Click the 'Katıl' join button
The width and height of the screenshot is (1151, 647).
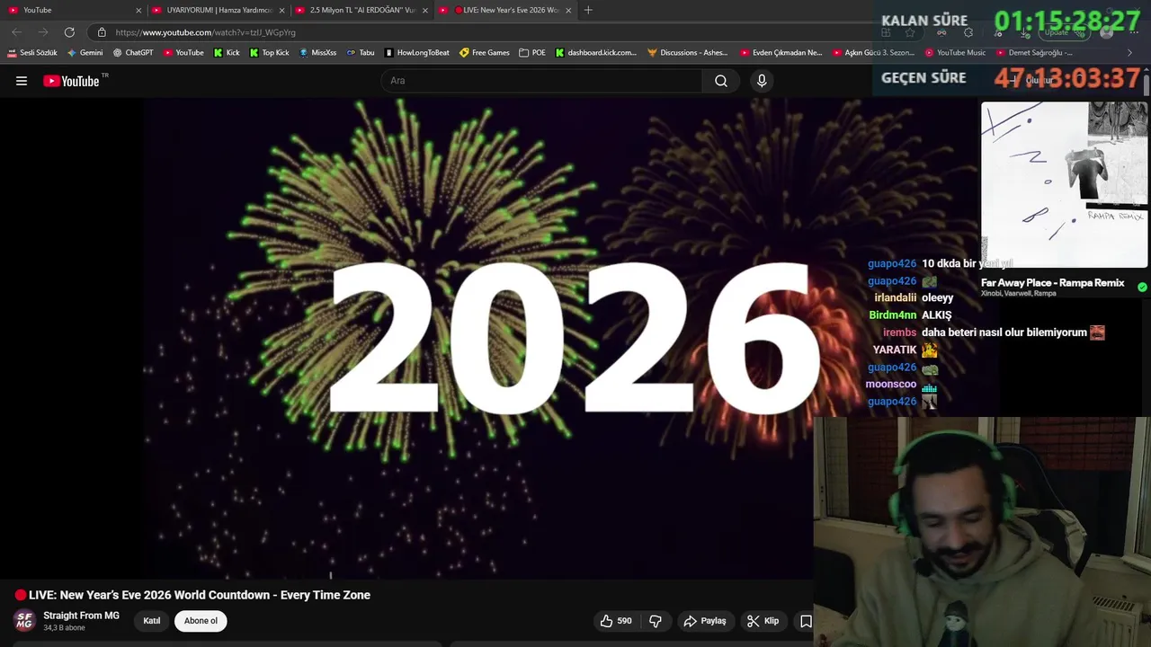(x=152, y=621)
